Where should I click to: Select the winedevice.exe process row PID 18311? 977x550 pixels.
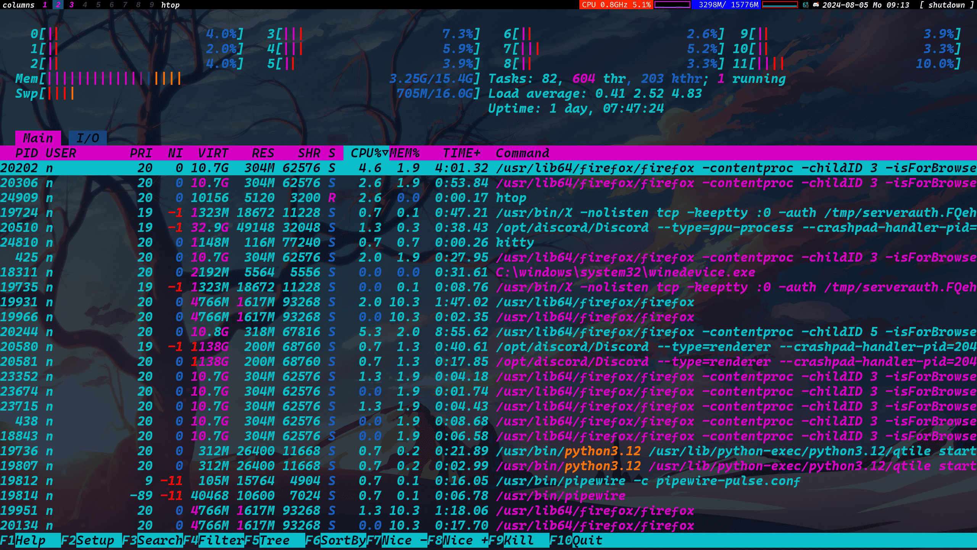pos(488,272)
